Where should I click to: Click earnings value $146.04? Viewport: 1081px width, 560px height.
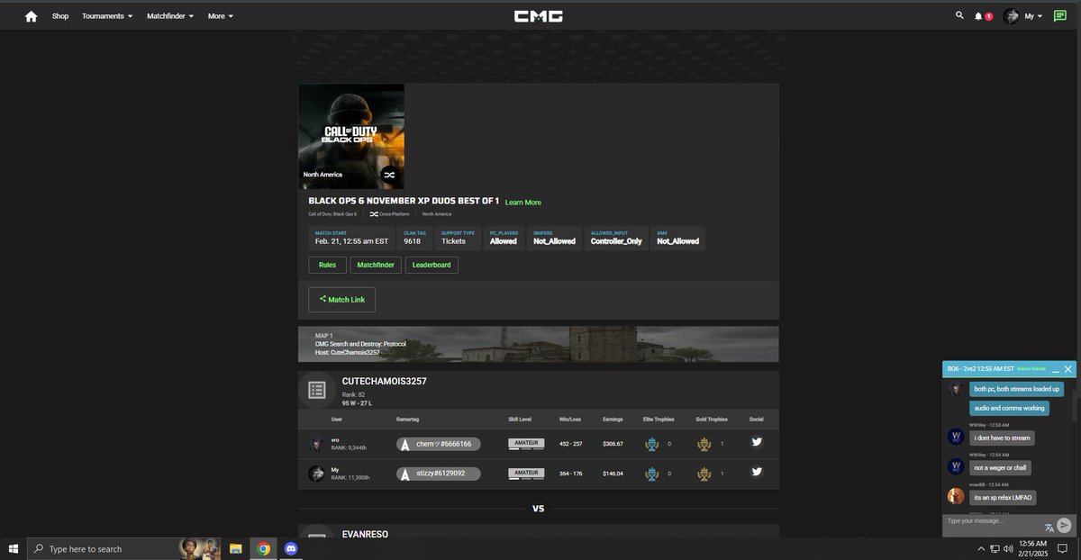[613, 474]
